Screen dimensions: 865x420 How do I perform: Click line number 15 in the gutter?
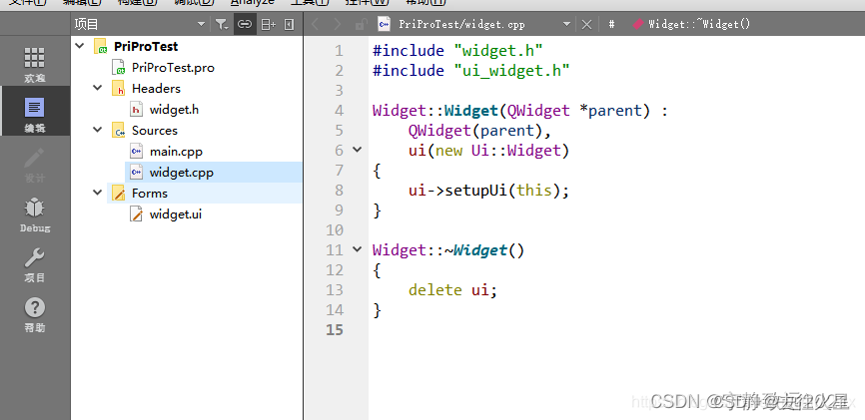[335, 329]
